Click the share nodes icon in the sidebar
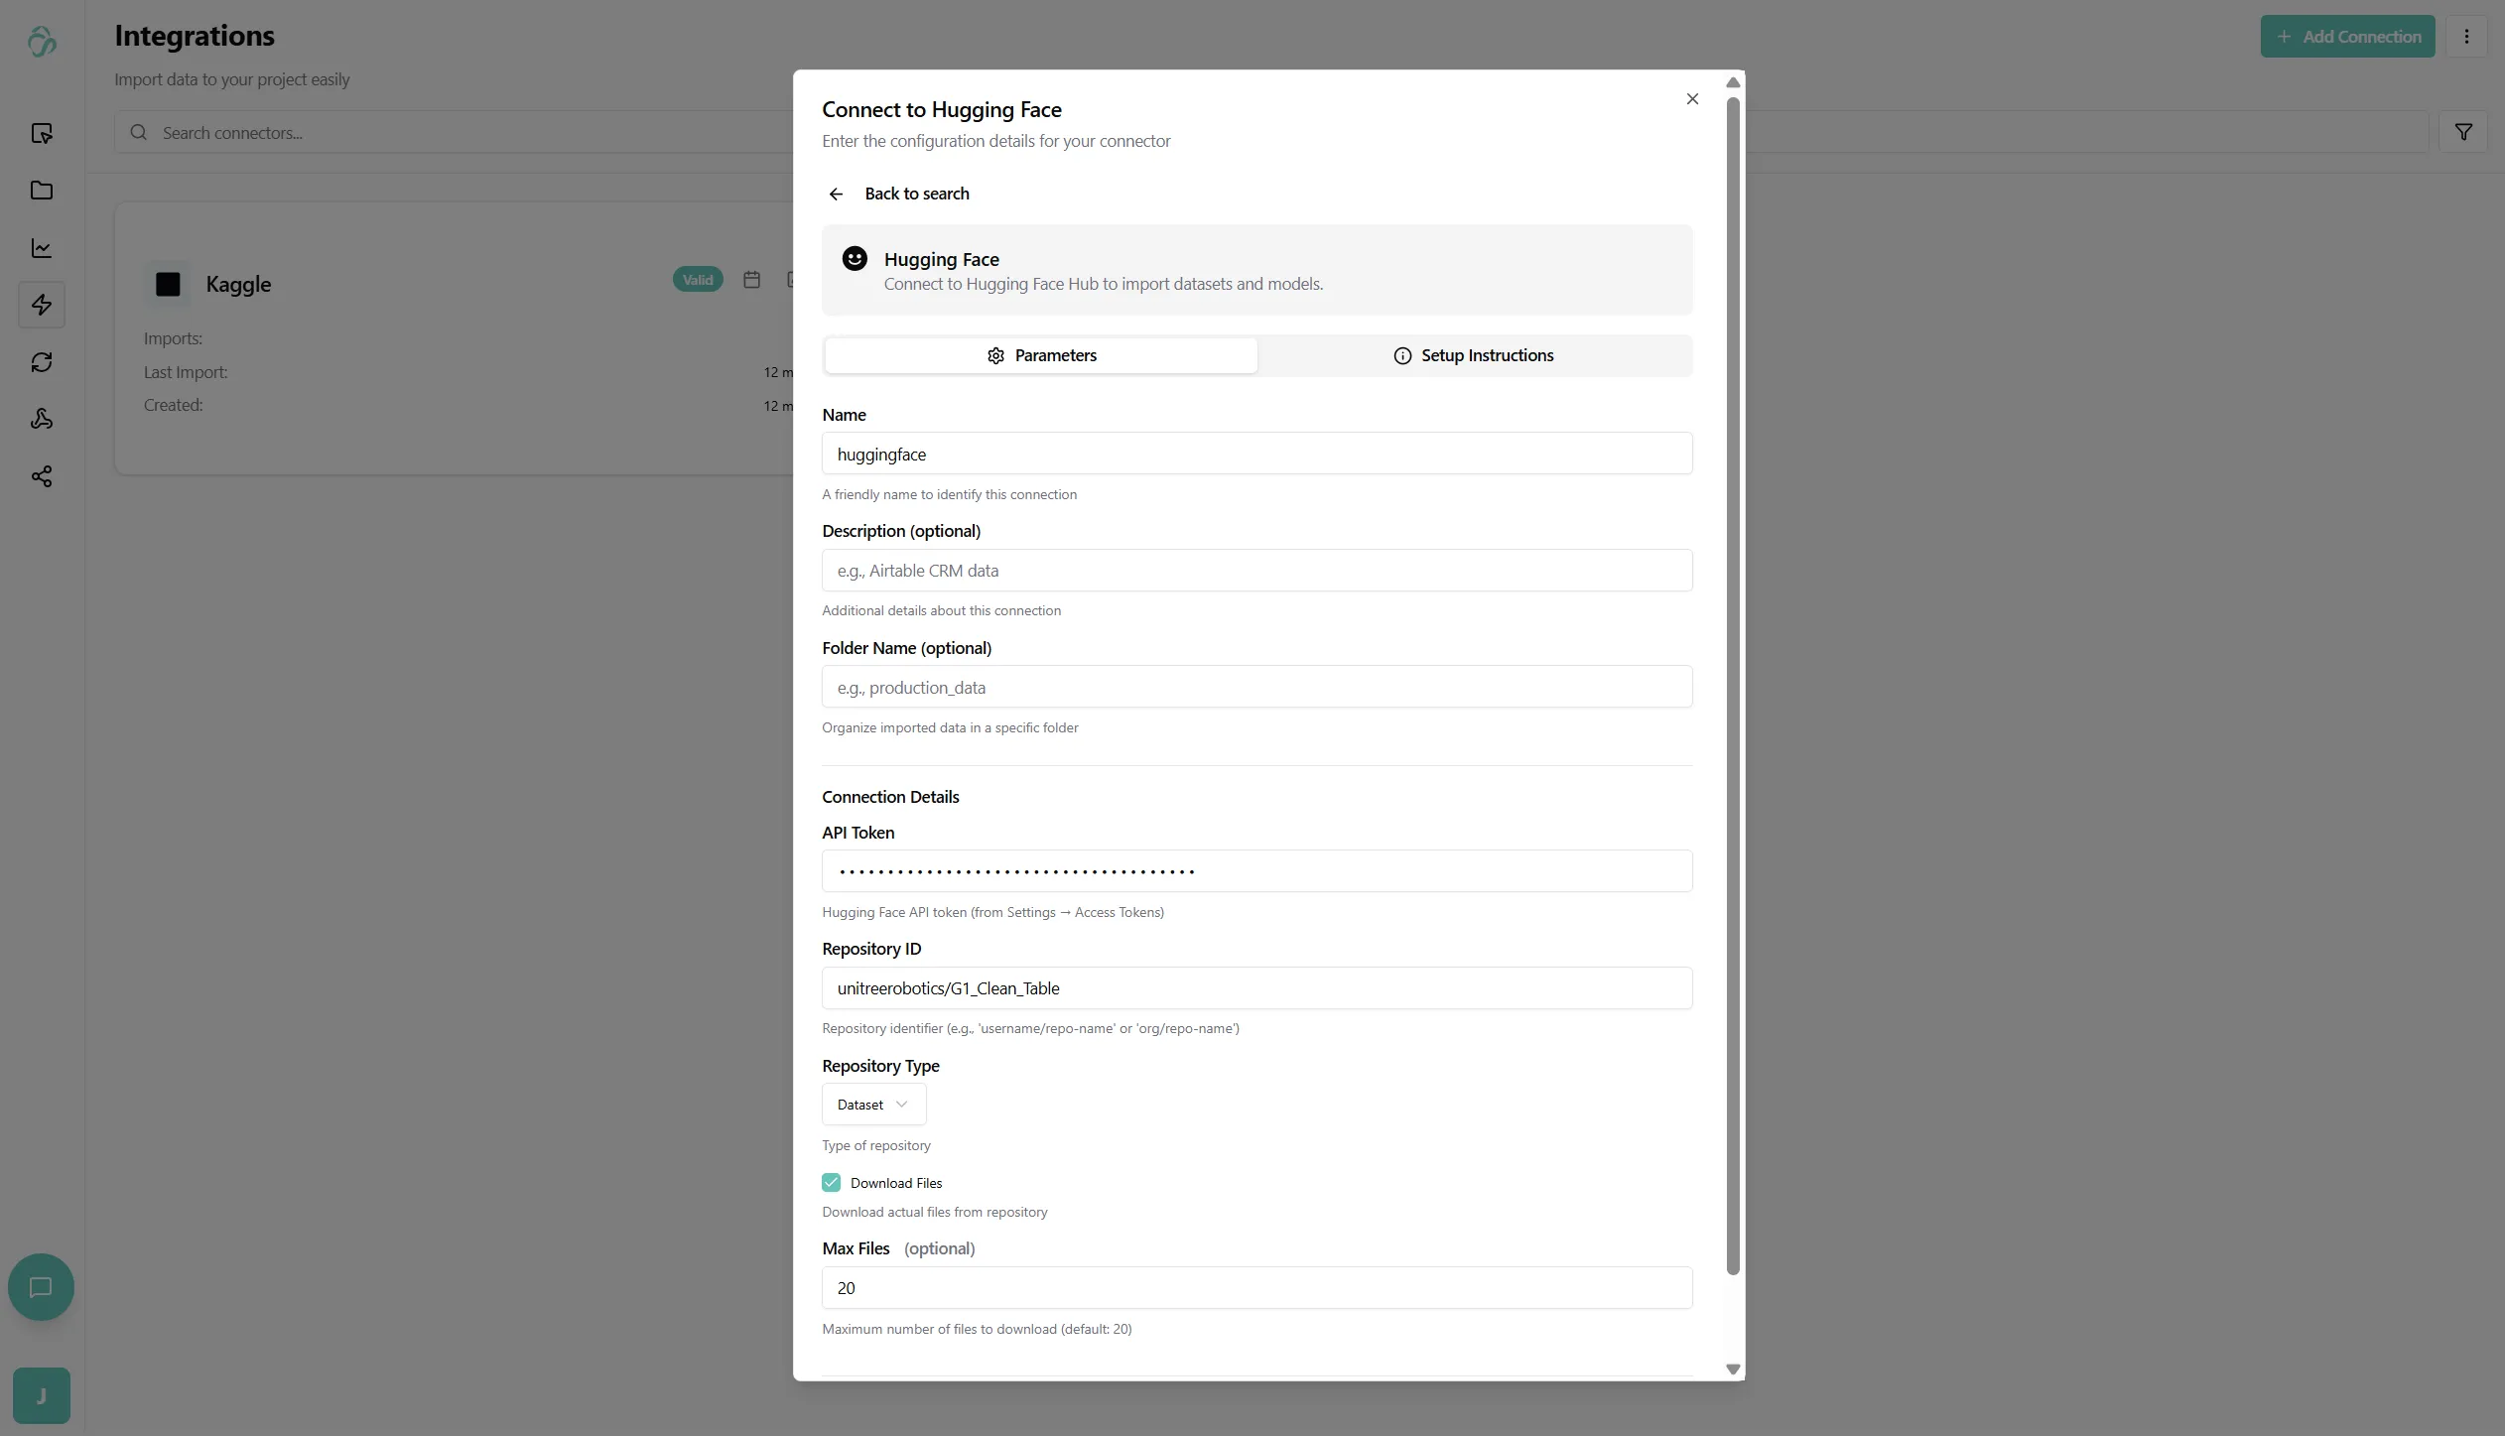 [x=42, y=476]
